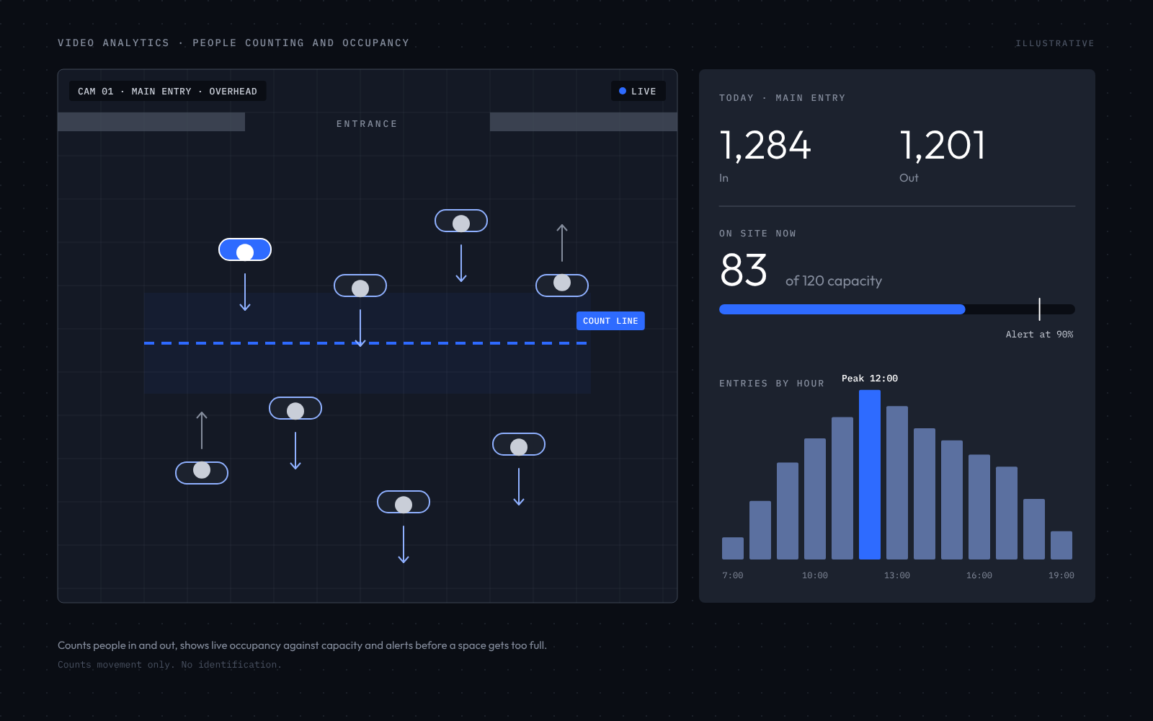Image resolution: width=1153 pixels, height=721 pixels.
Task: Click the CAM 01 · MAIN ENTRY · OVERHEAD label
Action: click(x=167, y=91)
